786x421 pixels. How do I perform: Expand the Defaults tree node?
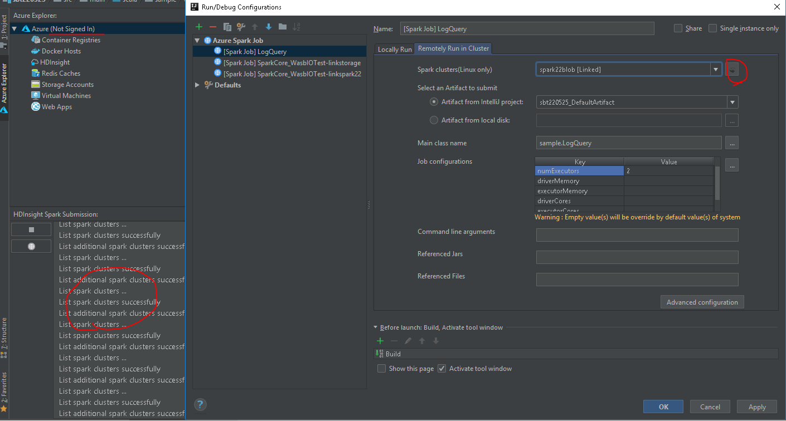(196, 85)
